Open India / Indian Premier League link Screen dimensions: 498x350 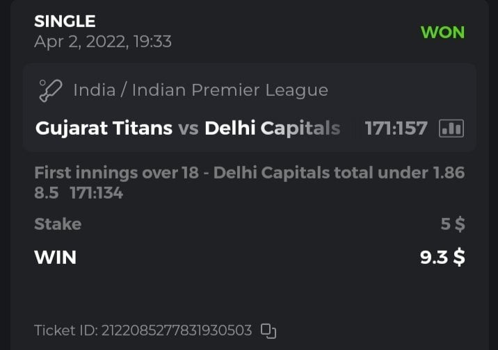click(200, 90)
